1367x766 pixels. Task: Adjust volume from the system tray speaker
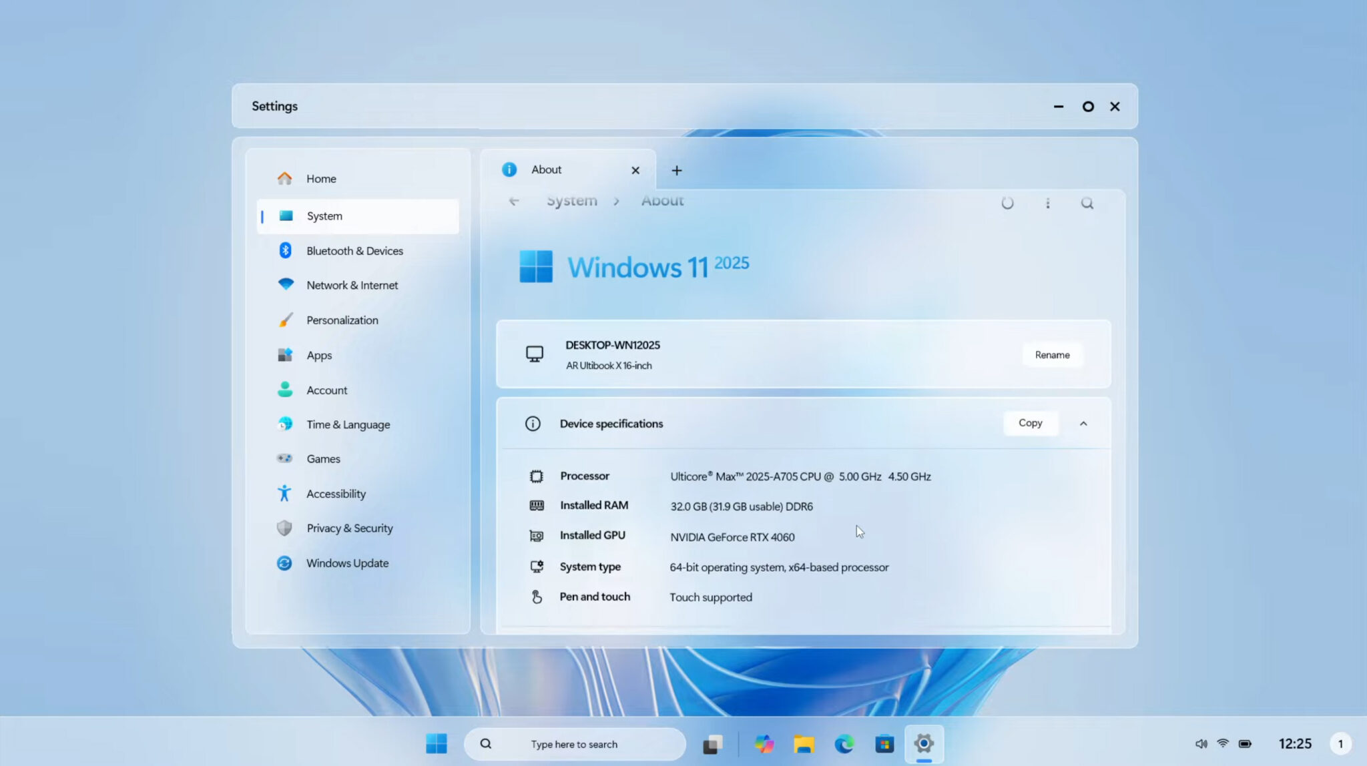[1201, 743]
